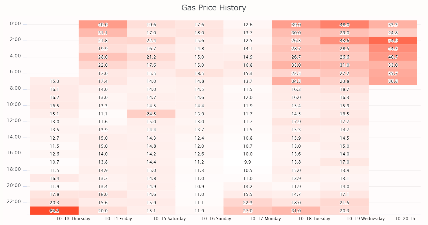
Task: Click the darkest cell showing 64.2
Action: [54, 211]
